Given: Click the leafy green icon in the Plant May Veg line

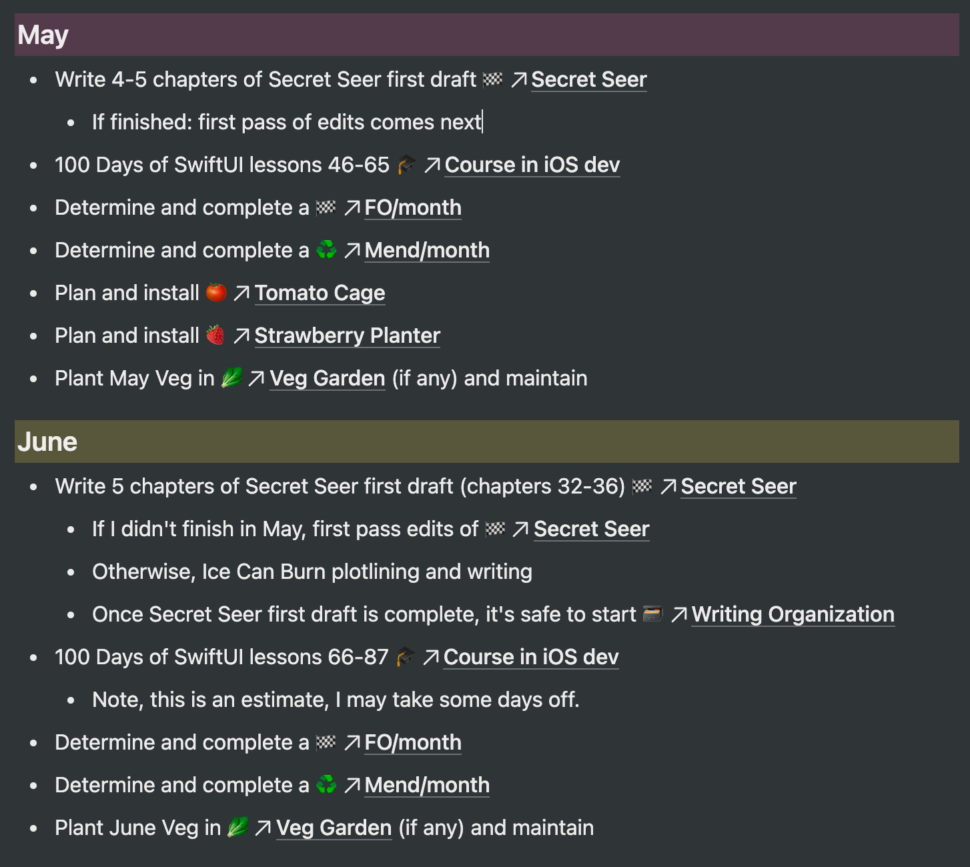Looking at the screenshot, I should click(x=231, y=377).
